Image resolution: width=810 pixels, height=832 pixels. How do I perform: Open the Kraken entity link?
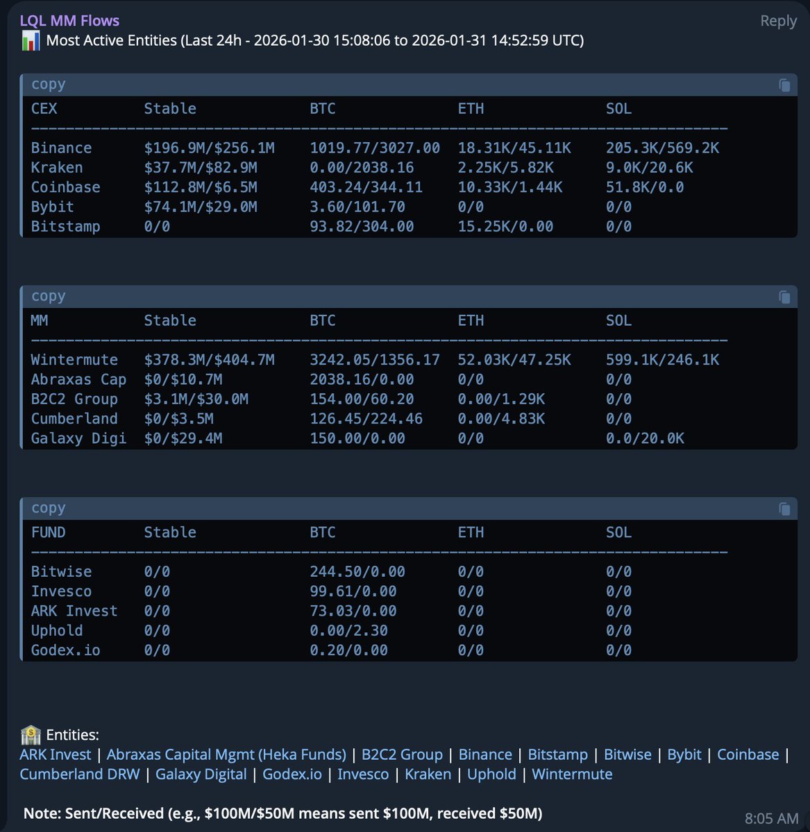point(428,774)
